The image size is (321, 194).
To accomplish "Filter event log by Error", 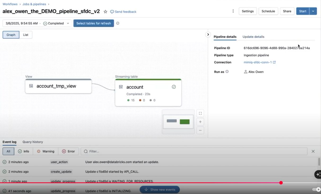I will click(x=68, y=151).
